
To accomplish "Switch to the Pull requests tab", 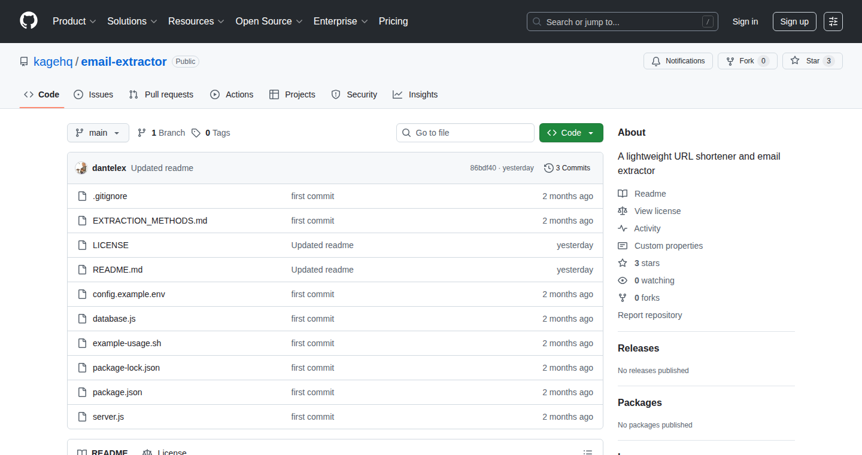I will (162, 94).
